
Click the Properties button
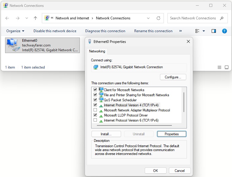tap(172, 134)
